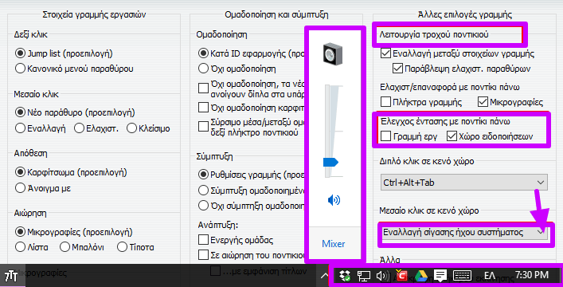Click the ΕΛ language indicator

(x=490, y=276)
